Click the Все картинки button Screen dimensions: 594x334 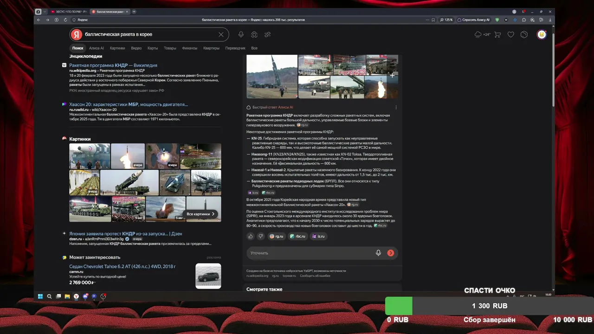click(200, 214)
